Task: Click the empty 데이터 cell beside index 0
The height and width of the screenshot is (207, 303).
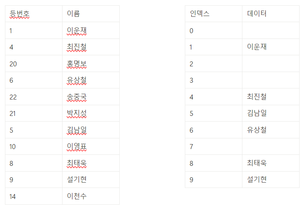Action: coord(271,30)
